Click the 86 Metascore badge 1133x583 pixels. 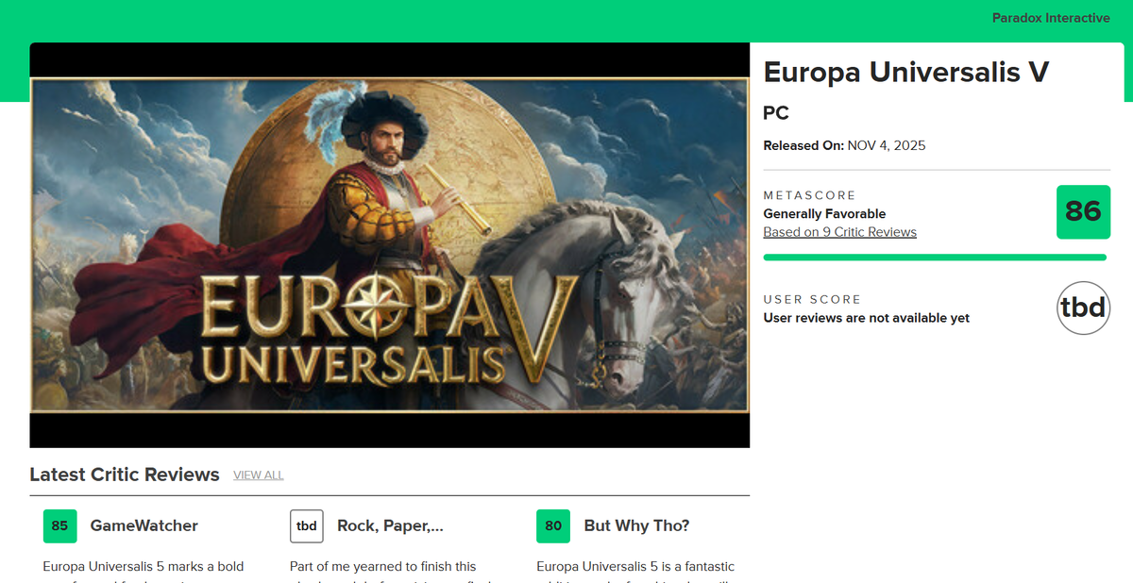tap(1083, 212)
